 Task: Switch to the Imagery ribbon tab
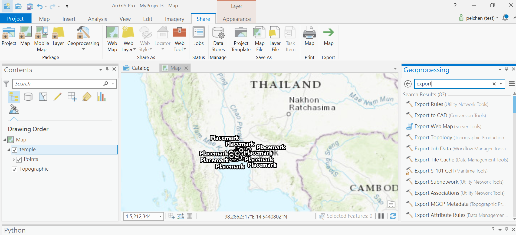[175, 19]
